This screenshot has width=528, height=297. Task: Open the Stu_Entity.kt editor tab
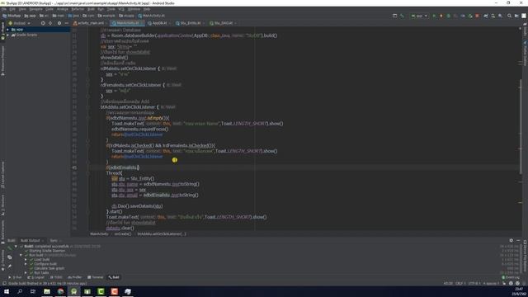coord(190,23)
